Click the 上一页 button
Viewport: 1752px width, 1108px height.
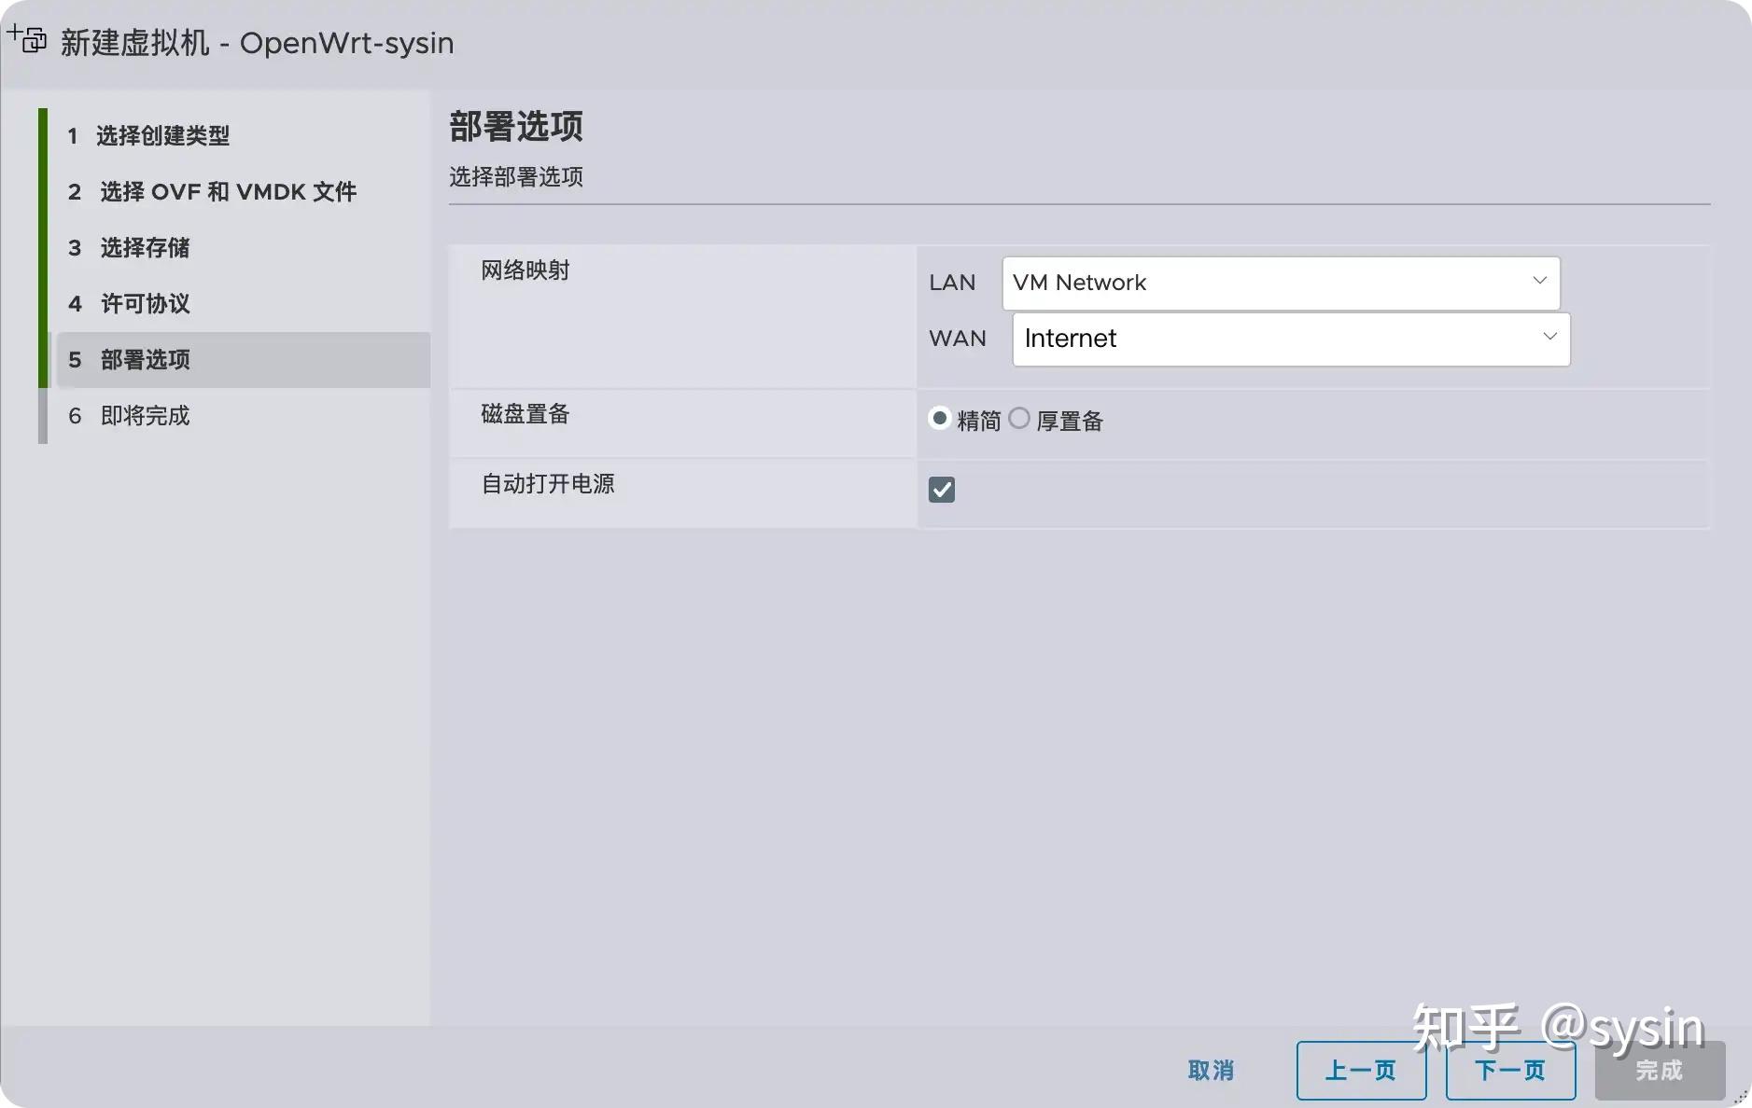point(1362,1070)
